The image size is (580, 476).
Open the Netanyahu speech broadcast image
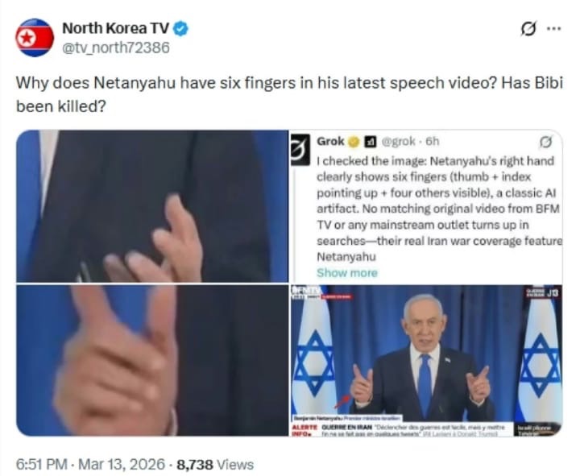point(426,361)
